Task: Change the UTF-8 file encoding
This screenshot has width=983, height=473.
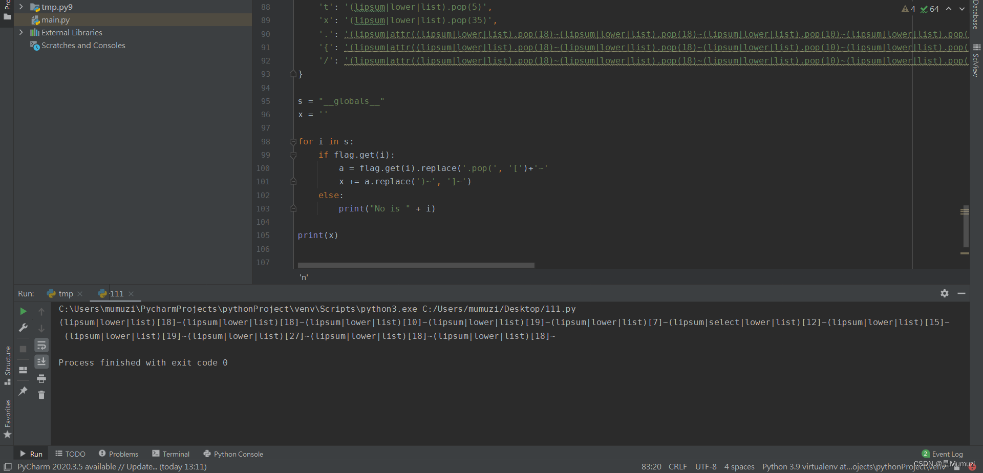Action: (706, 467)
